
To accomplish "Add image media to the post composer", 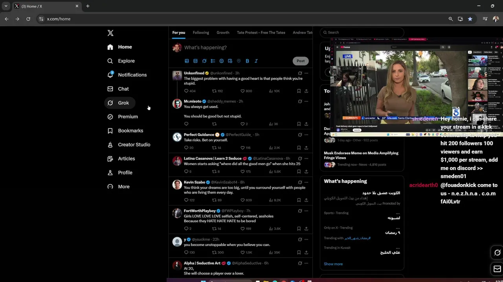I will point(187,61).
